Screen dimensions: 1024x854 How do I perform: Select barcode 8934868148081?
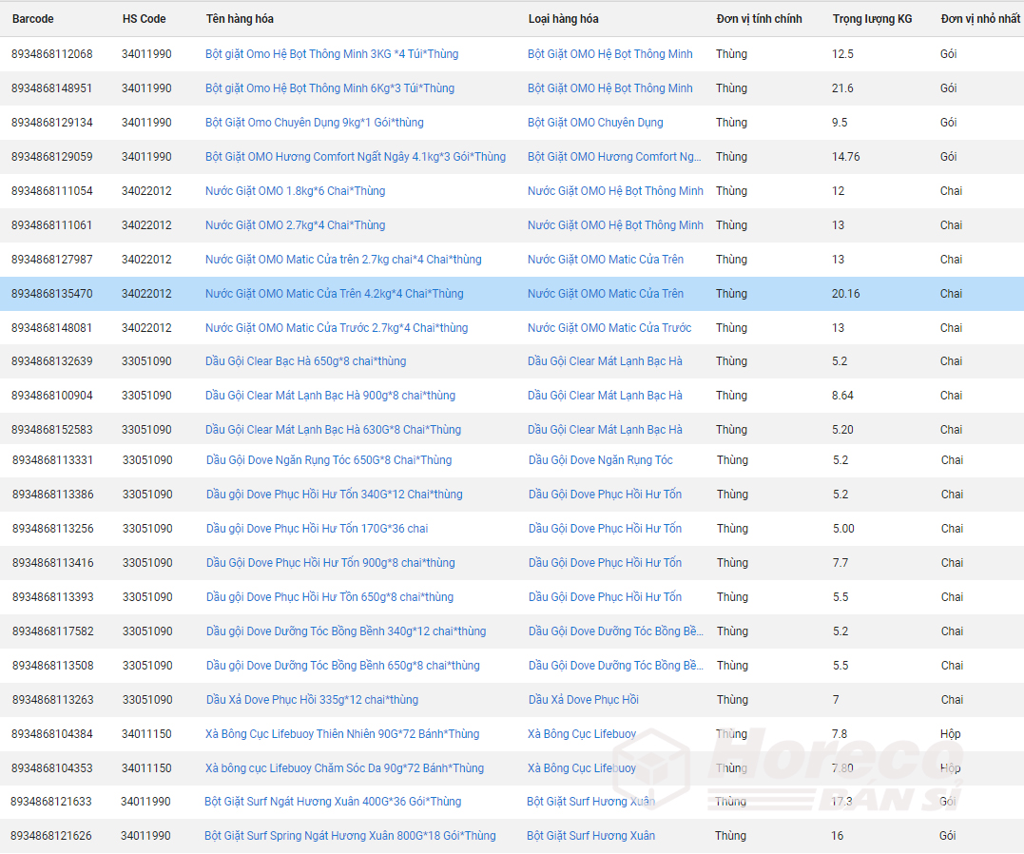click(x=52, y=328)
